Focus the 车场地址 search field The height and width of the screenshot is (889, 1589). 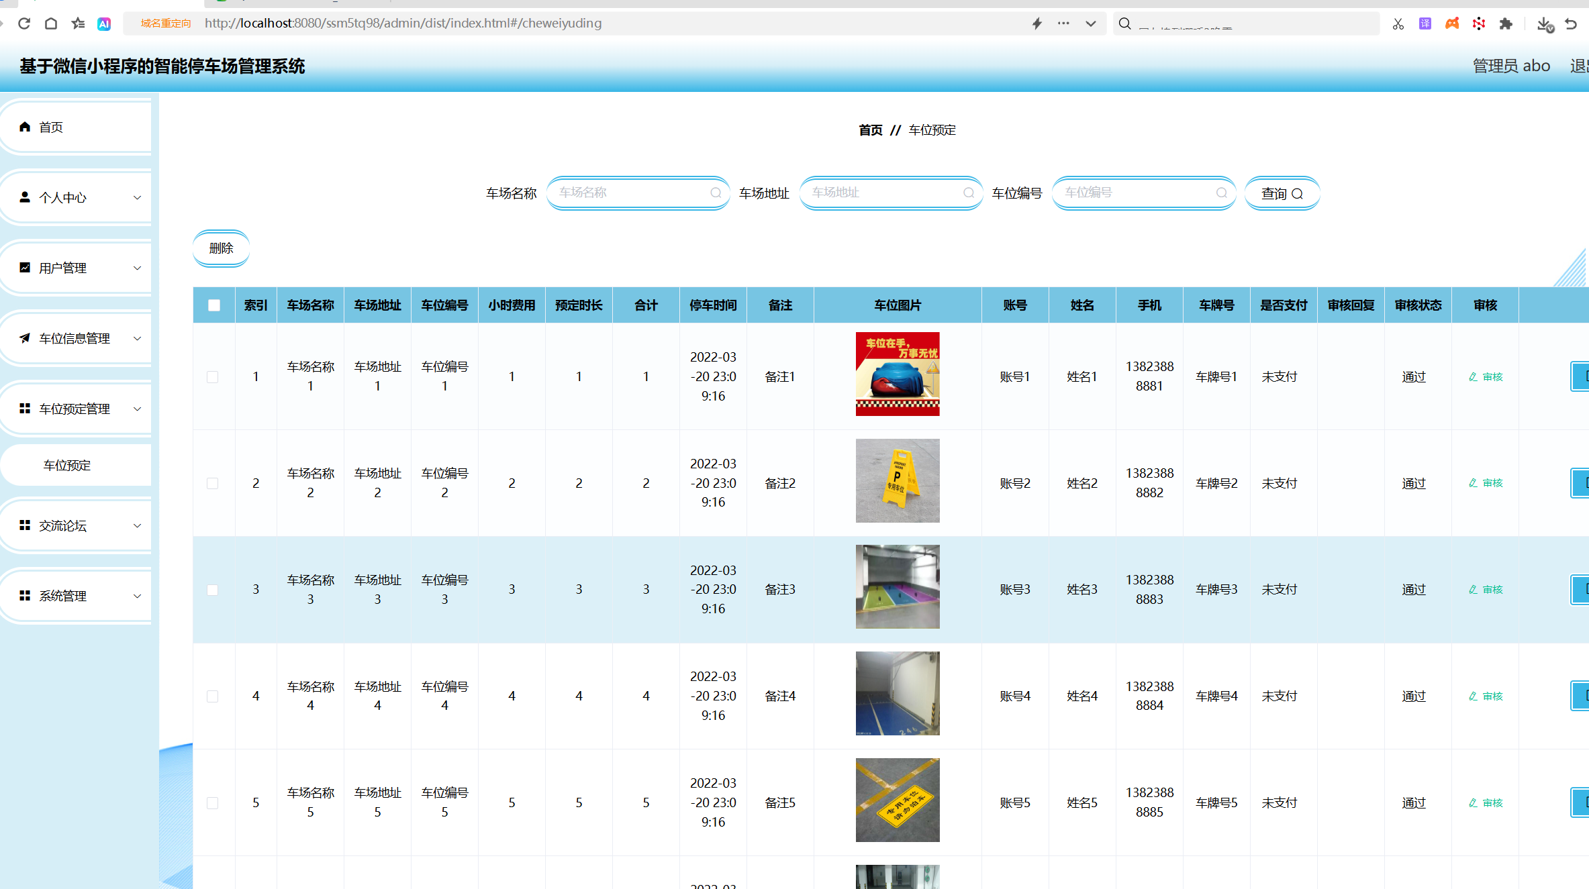pos(891,193)
